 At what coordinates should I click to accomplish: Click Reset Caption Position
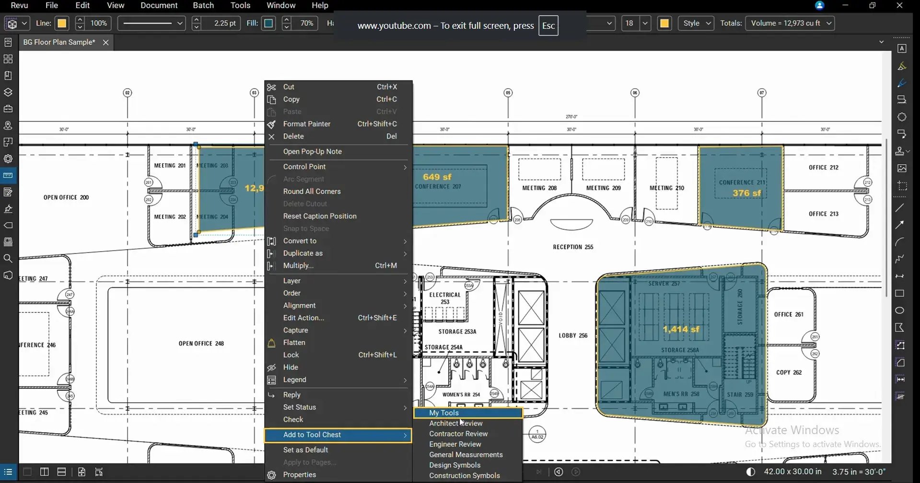tap(338, 216)
